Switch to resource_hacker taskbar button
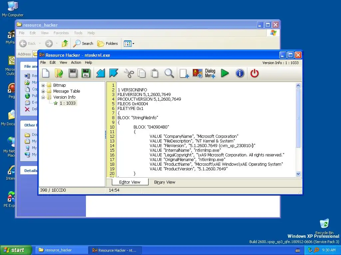The width and height of the screenshot is (341, 255). [x=61, y=250]
